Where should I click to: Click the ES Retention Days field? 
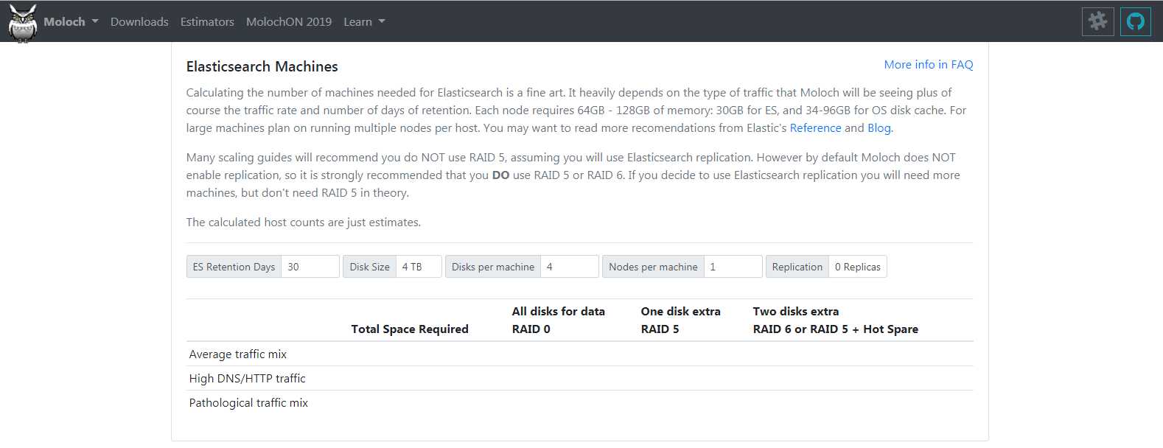(310, 267)
